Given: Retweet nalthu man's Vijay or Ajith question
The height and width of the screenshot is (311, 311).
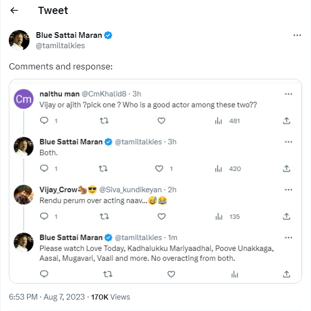Looking at the screenshot, I should point(103,121).
